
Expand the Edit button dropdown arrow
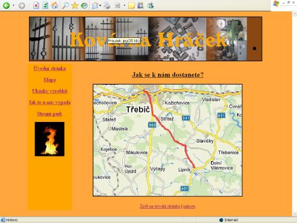[125, 5]
